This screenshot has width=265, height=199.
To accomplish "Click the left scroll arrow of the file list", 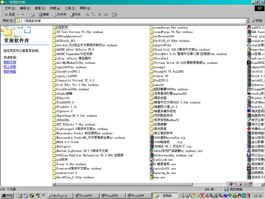I will point(54,184).
